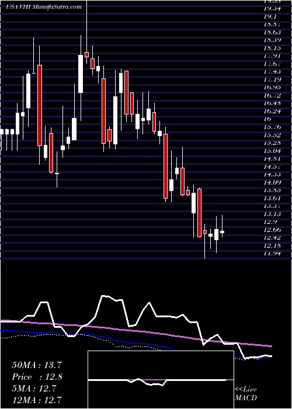The width and height of the screenshot is (292, 409).
Task: Click the 17.19 price axis label
Action: point(273,79)
